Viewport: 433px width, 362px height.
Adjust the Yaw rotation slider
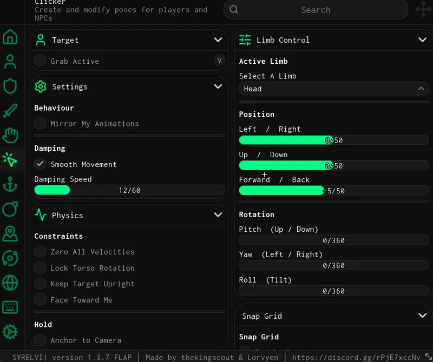(333, 265)
